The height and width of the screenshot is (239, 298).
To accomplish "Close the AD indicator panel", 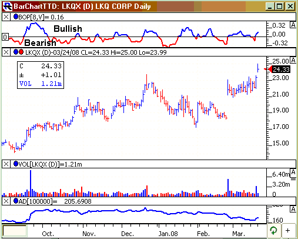I will click(6, 201).
